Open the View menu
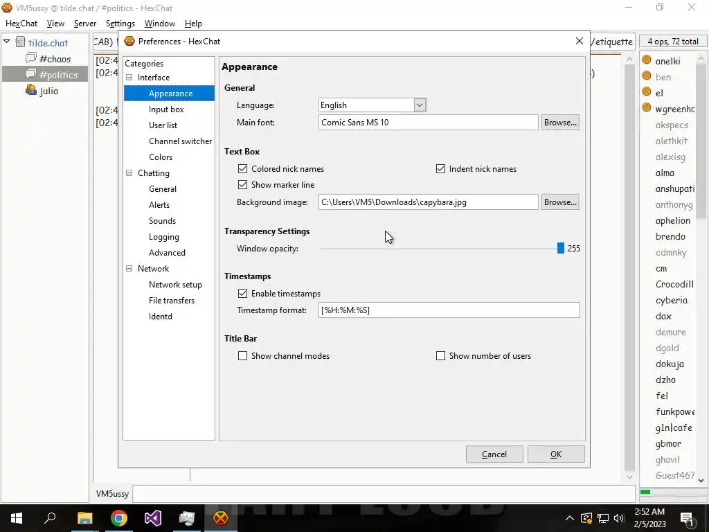709x532 pixels. coord(55,24)
